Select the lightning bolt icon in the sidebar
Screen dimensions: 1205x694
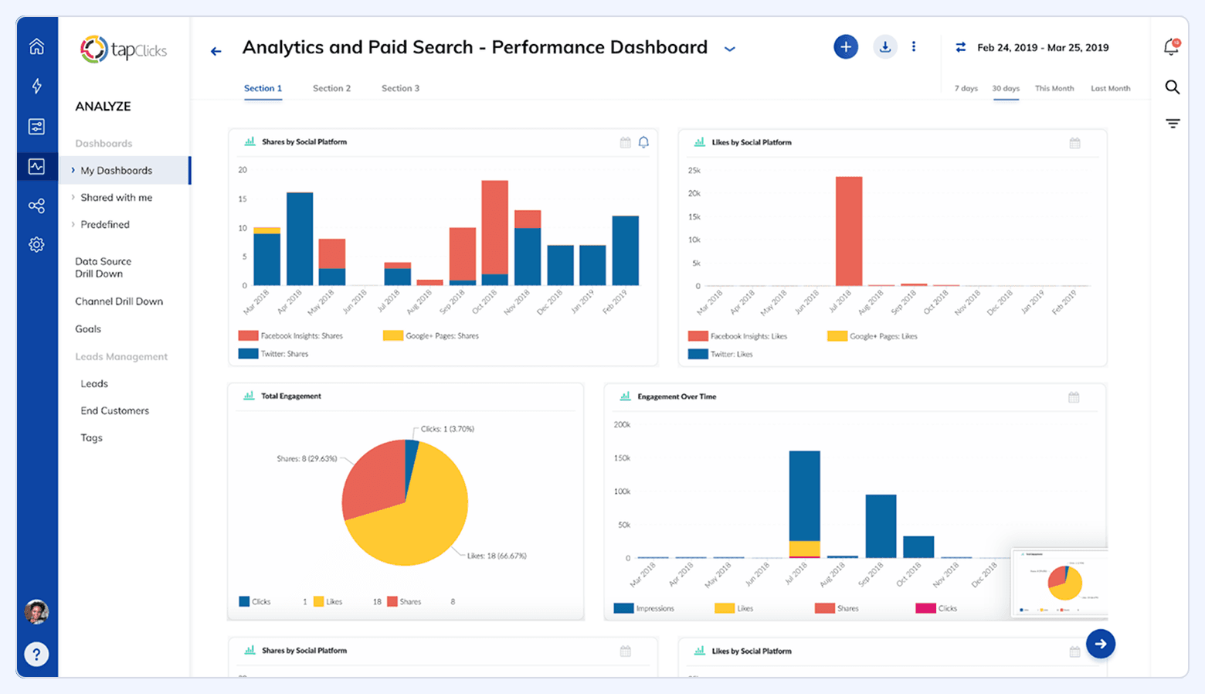pos(36,87)
